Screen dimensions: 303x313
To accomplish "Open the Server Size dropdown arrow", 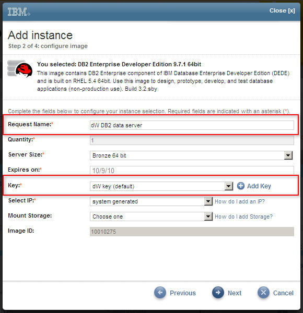I will [288, 155].
